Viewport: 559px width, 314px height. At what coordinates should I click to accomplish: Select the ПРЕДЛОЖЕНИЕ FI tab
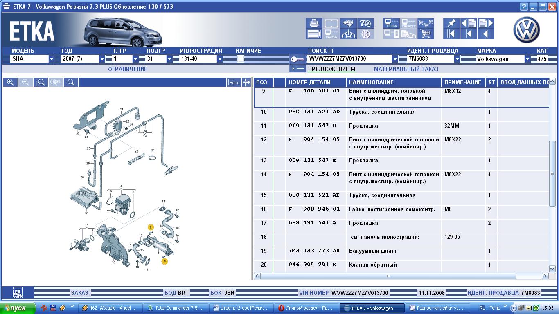point(332,69)
